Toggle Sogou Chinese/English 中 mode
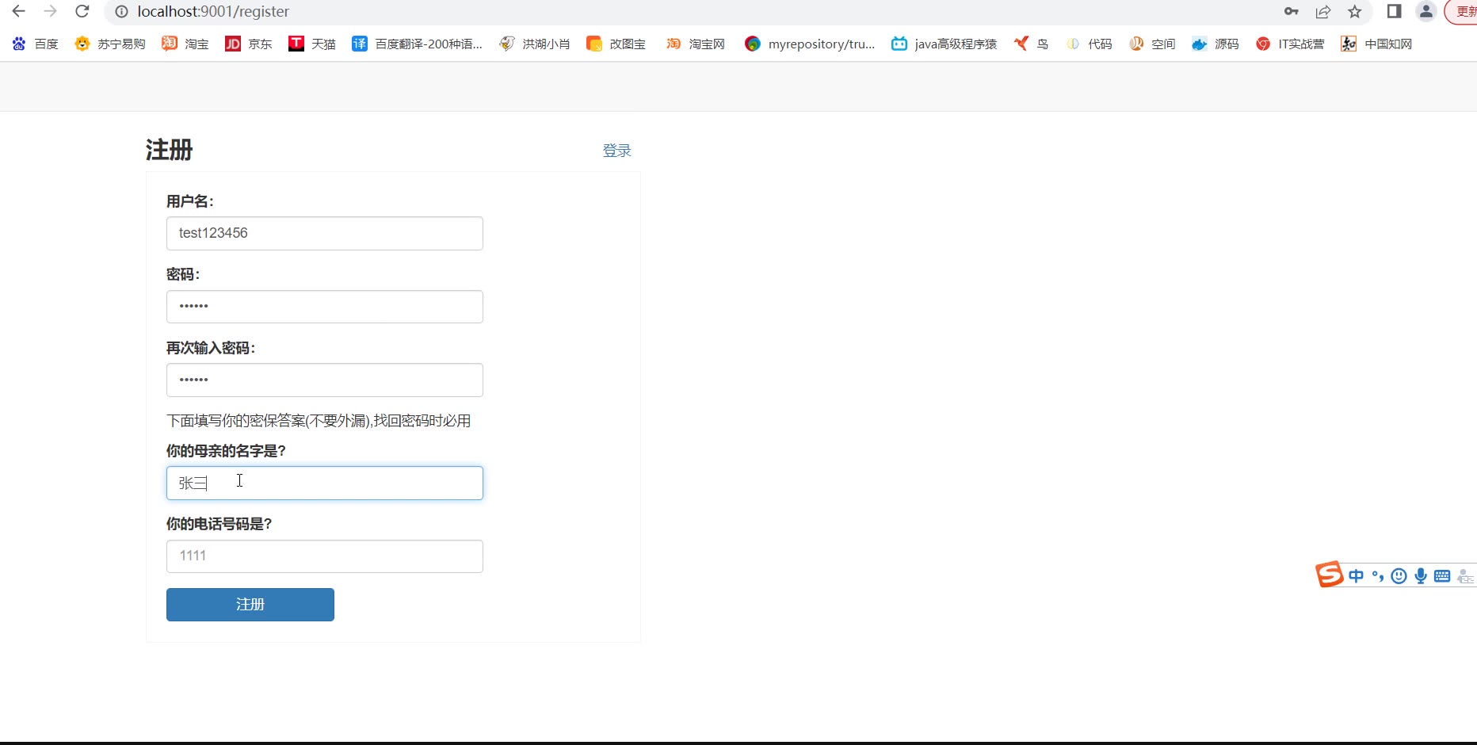The image size is (1477, 745). click(x=1357, y=576)
